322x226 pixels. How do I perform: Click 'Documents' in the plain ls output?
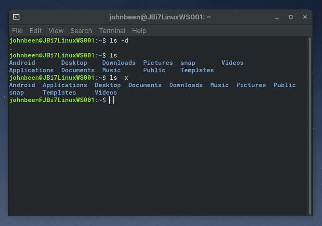point(78,70)
